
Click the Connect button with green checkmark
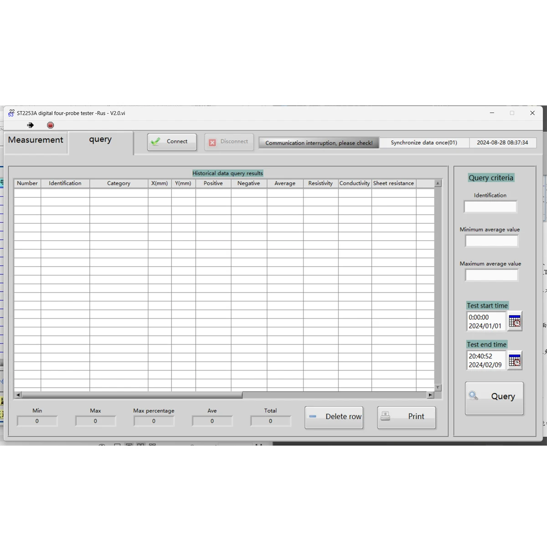172,142
